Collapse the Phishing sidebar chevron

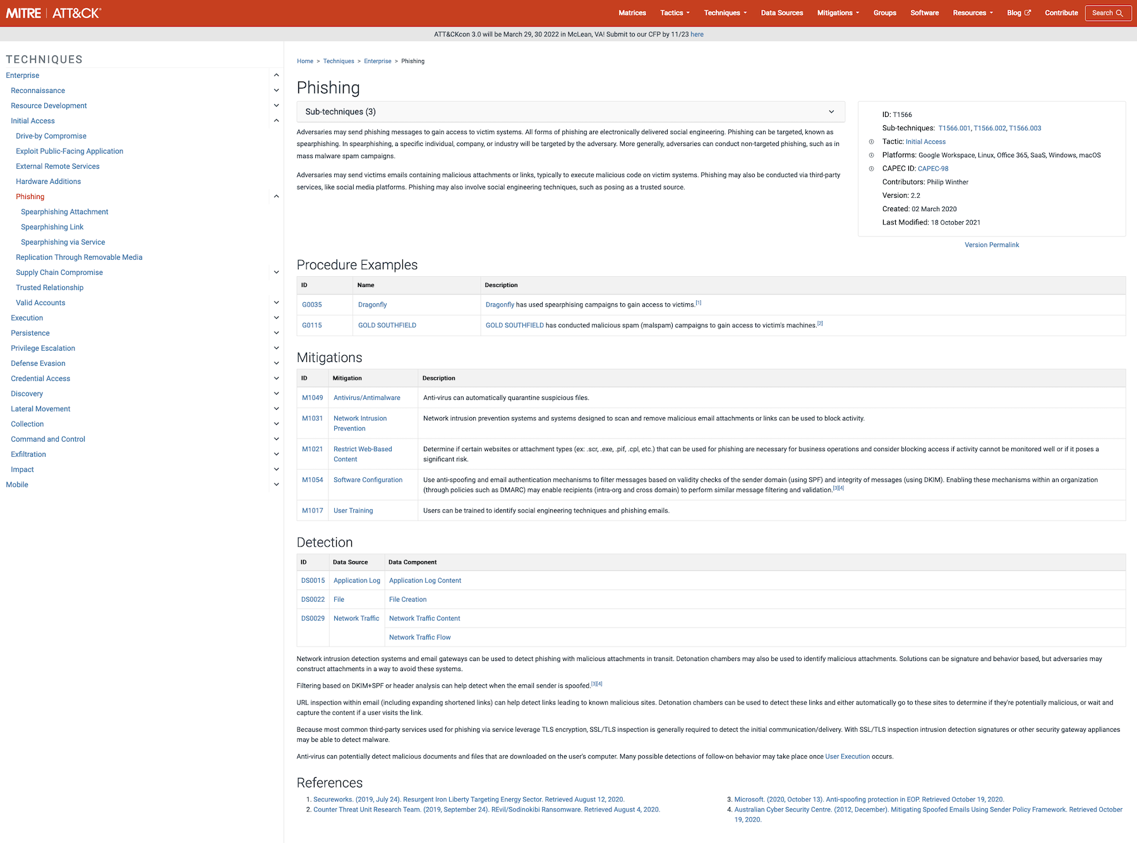coord(276,197)
